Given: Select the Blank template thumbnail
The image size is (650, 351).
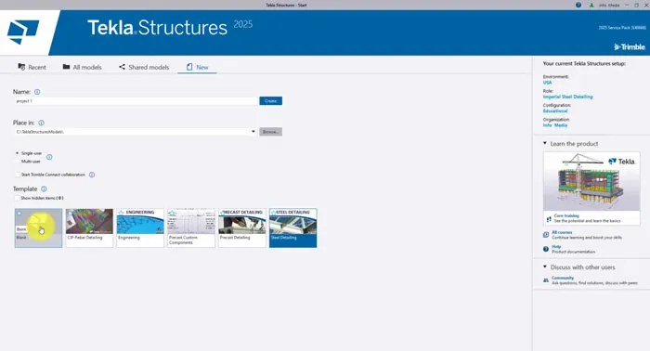Looking at the screenshot, I should (39, 227).
